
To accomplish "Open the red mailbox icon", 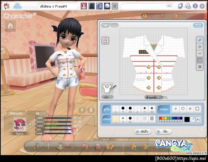I will tap(98, 146).
